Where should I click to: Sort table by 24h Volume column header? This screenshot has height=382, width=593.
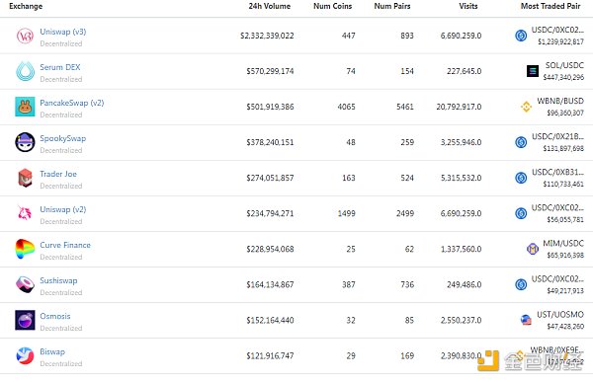(269, 6)
